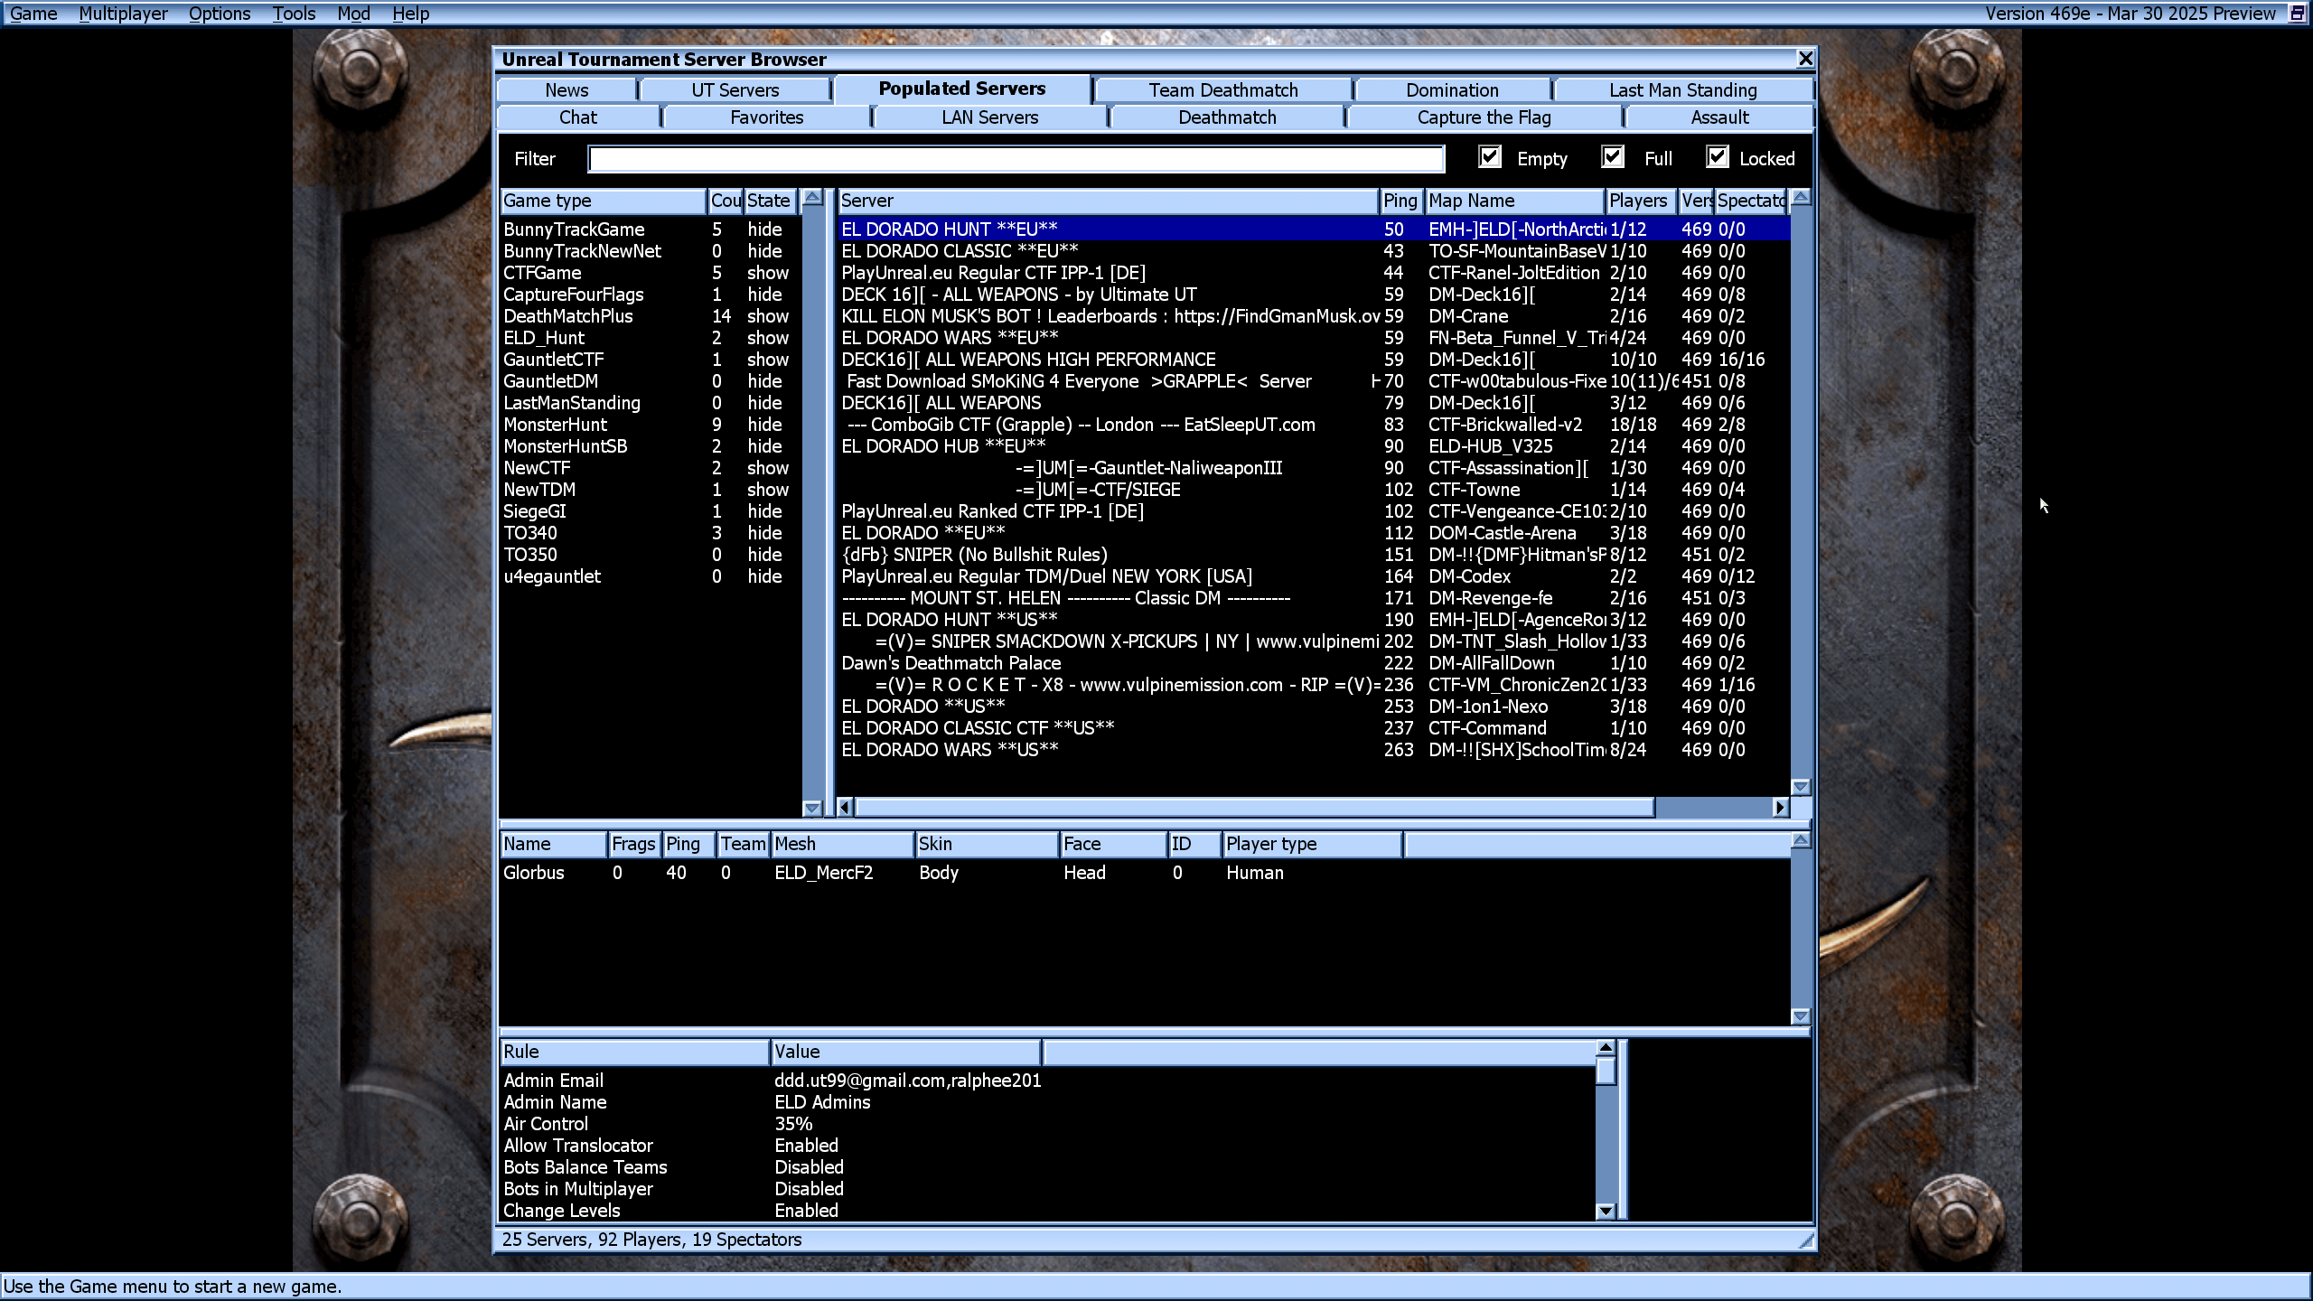The width and height of the screenshot is (2313, 1301).
Task: Toggle SiegeGI hide state
Action: (764, 511)
